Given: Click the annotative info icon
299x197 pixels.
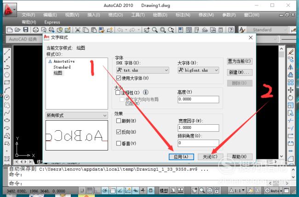Looking at the screenshot, I should click(146, 93).
